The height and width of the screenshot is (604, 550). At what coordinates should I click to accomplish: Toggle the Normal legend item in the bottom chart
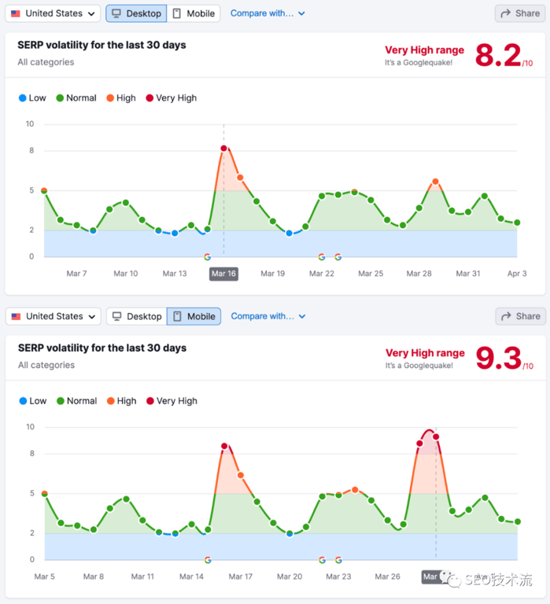click(76, 401)
